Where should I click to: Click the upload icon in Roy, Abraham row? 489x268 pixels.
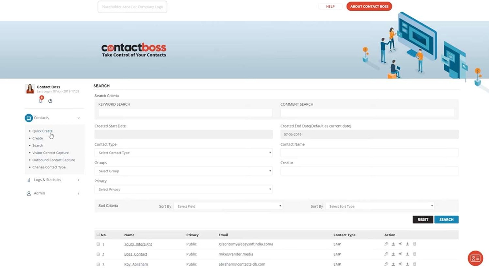(393, 264)
